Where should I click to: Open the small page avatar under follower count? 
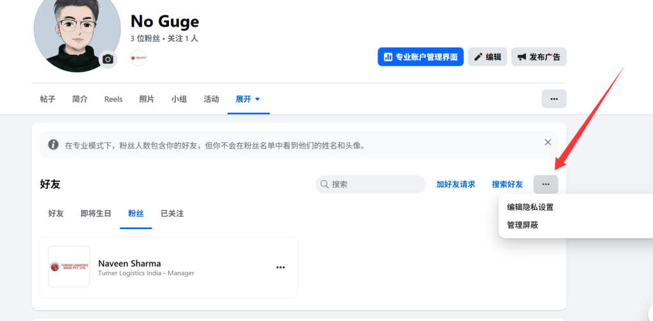pos(138,57)
